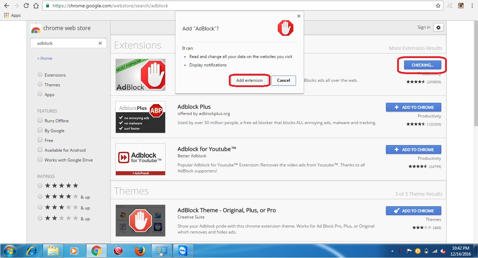Clear the adblock search with the X
Viewport: 478px width, 258px height.
[x=100, y=43]
